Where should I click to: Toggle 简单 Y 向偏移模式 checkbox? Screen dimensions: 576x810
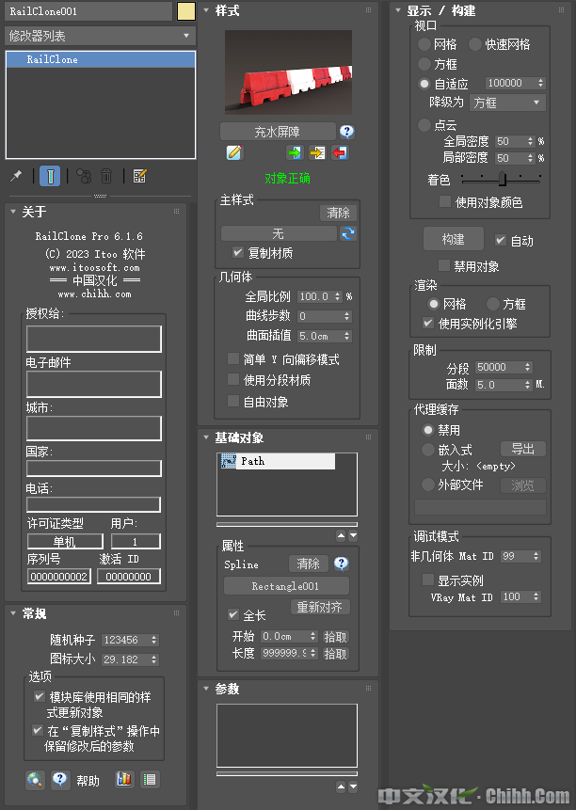(233, 358)
